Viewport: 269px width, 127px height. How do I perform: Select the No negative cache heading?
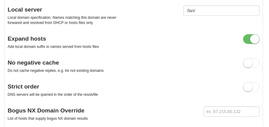tap(33, 63)
